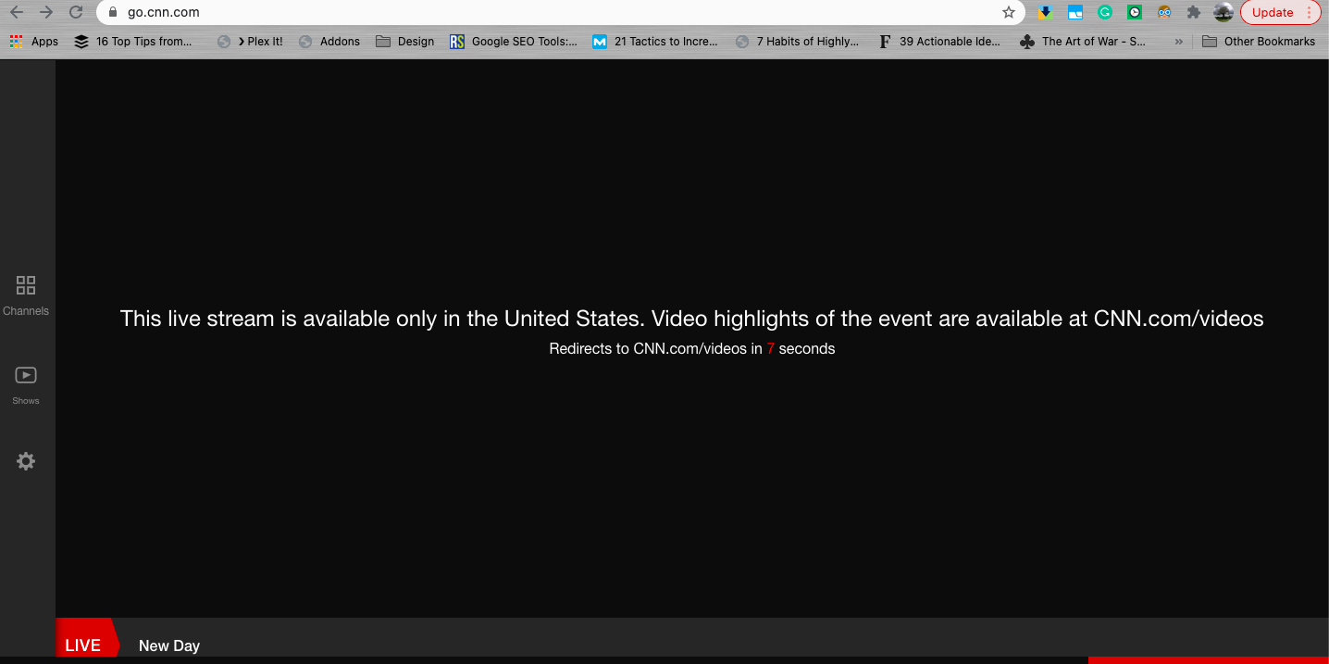Open the Shows section in sidebar
The height and width of the screenshot is (664, 1329).
26,385
